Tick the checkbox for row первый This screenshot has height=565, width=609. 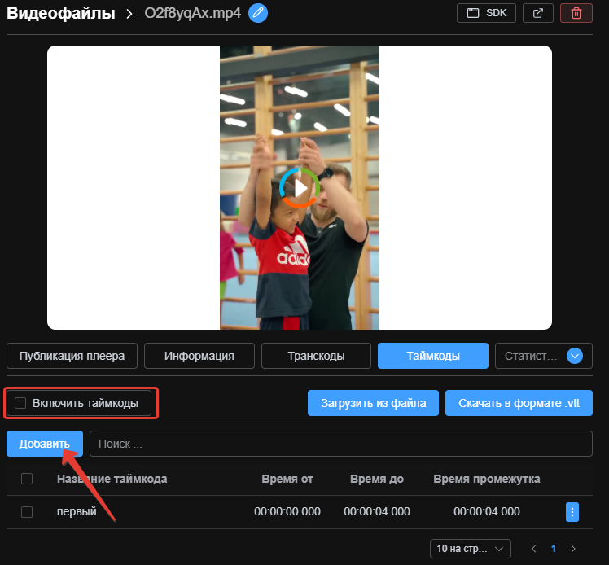click(27, 512)
